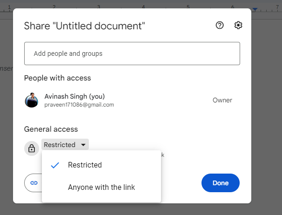282x215 pixels.
Task: Click the Owner role label
Action: click(222, 100)
